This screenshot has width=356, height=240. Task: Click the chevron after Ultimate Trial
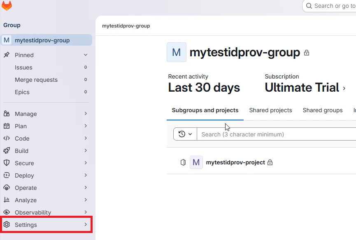click(x=344, y=88)
